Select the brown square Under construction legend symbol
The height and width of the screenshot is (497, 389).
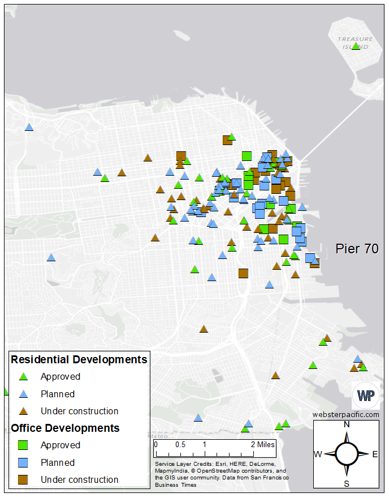pyautogui.click(x=23, y=479)
